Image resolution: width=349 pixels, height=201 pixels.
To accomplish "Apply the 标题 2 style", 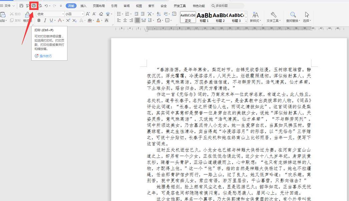I will point(220,17).
